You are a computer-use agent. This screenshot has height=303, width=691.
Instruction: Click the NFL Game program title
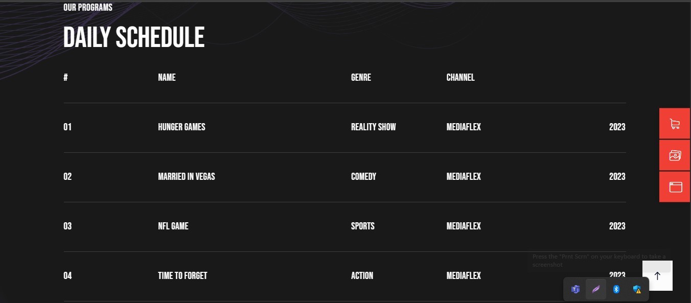click(173, 226)
